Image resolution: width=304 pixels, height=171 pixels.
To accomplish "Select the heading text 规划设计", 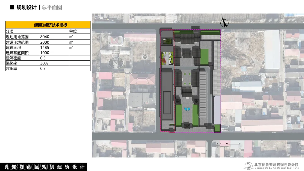I will click(26, 7).
